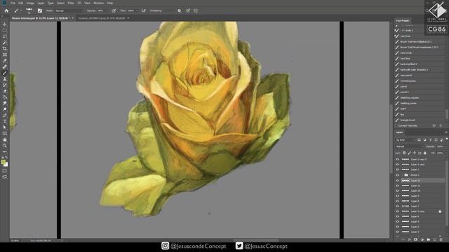Hide Layer 1 copy 2 visibility eye
The height and width of the screenshot is (252, 449).
[397, 160]
